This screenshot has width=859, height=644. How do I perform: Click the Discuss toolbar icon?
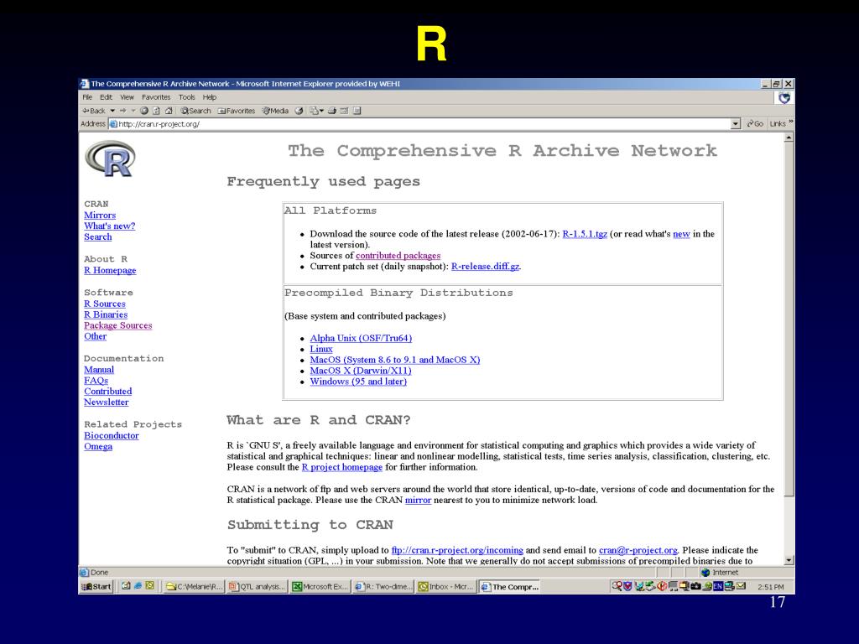(357, 111)
